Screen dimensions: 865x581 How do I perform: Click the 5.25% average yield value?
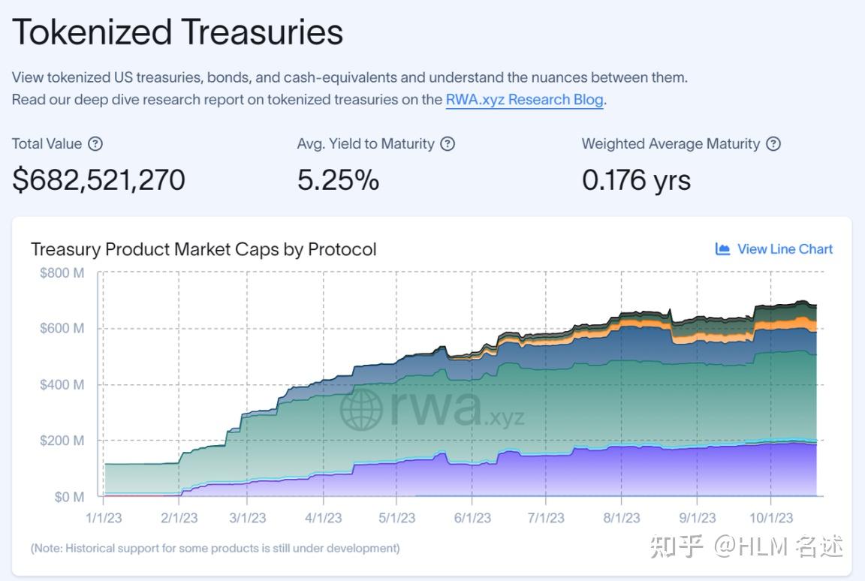[338, 180]
